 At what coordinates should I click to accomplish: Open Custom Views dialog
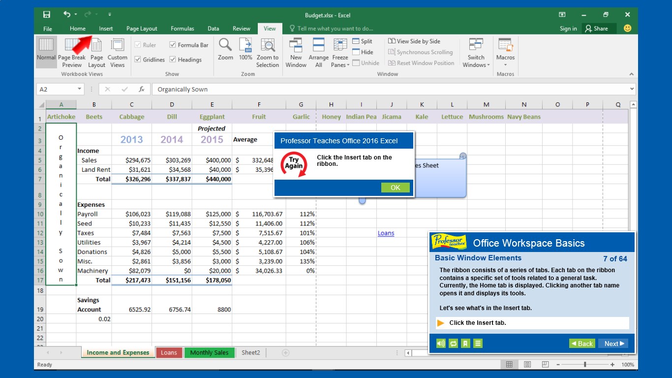[x=118, y=53]
